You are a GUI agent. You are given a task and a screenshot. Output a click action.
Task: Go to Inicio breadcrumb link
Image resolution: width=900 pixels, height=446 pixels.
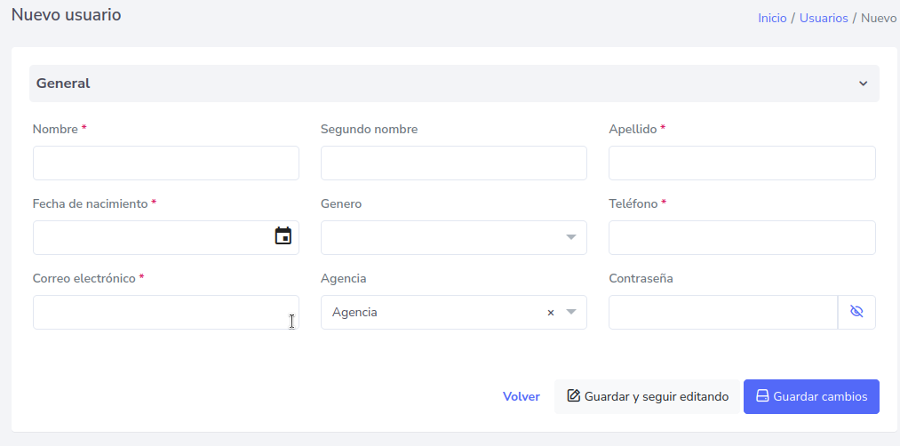(x=772, y=18)
